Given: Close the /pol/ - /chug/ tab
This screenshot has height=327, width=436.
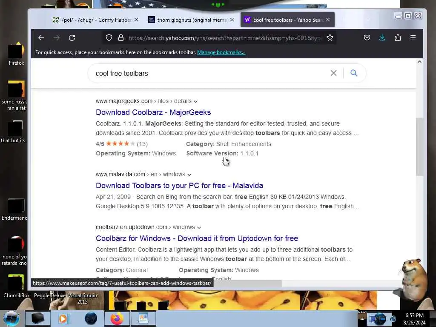Looking at the screenshot, I should pyautogui.click(x=136, y=20).
